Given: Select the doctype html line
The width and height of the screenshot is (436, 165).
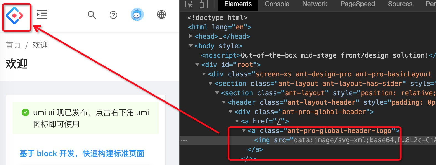Looking at the screenshot, I should pos(217,17).
